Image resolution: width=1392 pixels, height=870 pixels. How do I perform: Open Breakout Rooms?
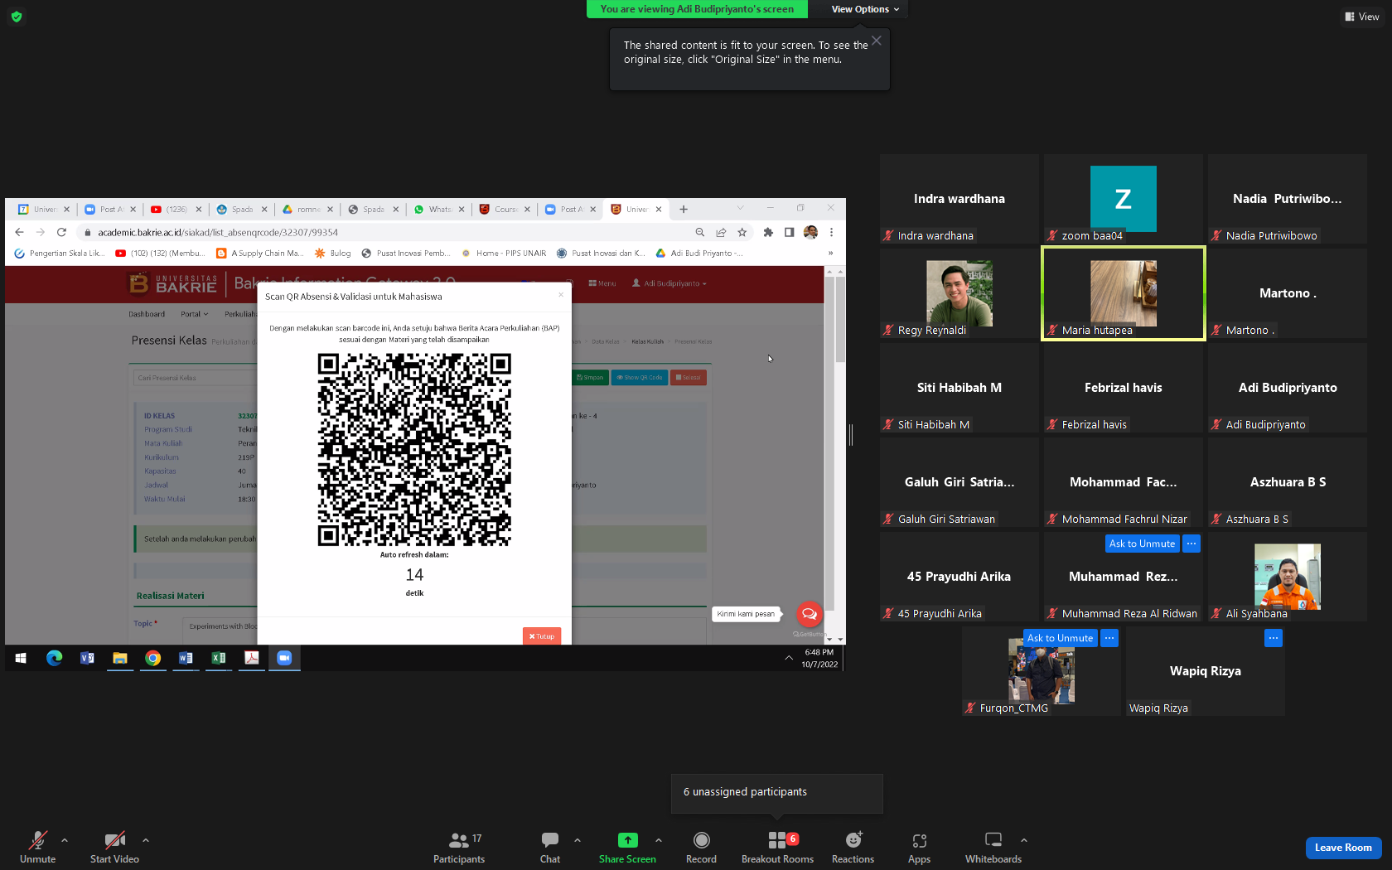tap(777, 847)
